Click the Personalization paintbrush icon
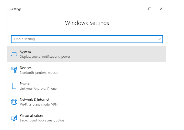Viewport: 184px width, 130px height. [14, 118]
